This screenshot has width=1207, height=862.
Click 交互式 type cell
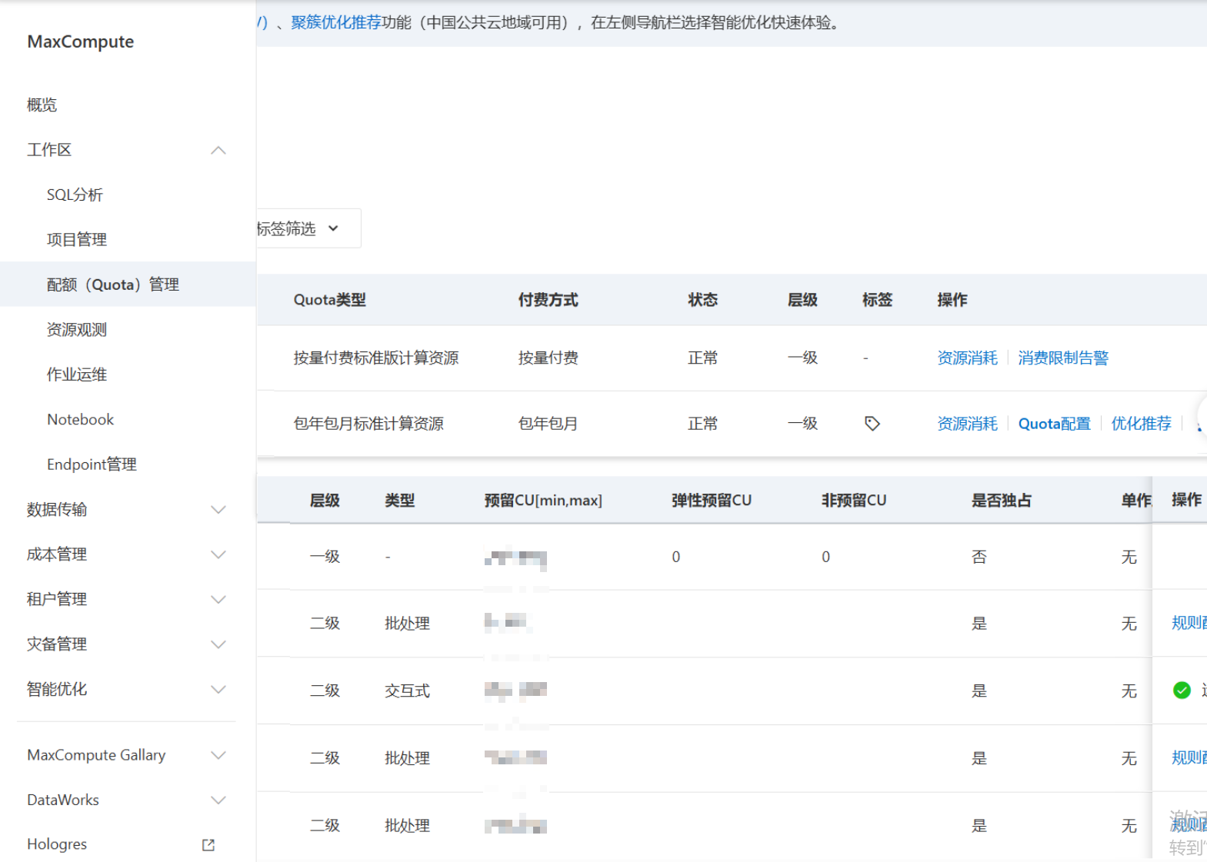pyautogui.click(x=407, y=691)
